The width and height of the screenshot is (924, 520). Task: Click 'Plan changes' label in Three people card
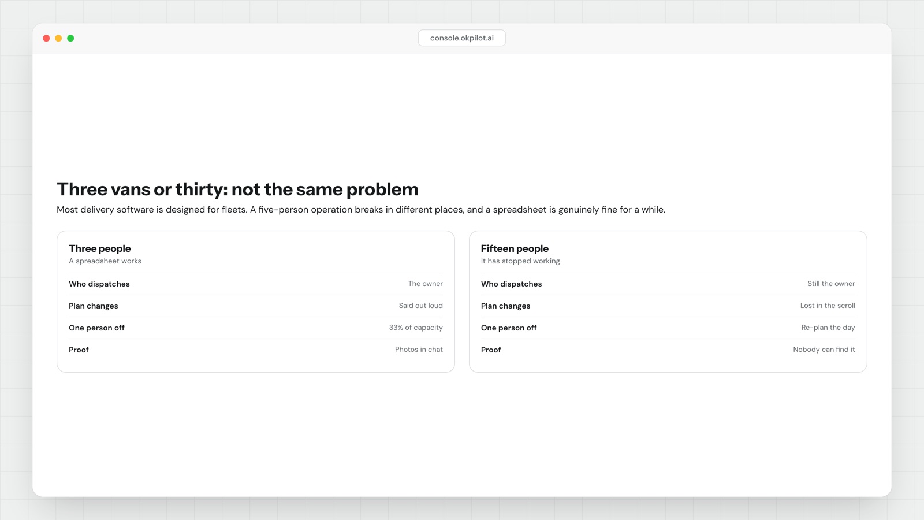tap(94, 306)
